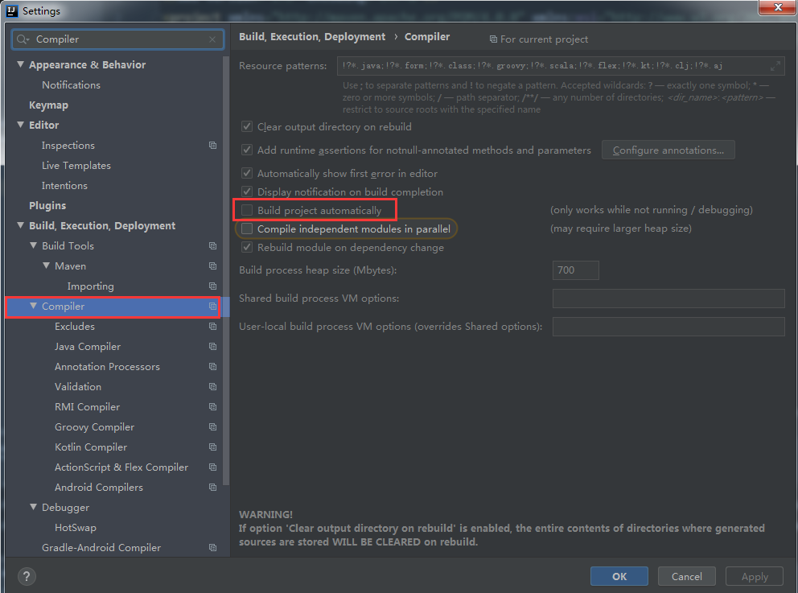
Task: Click the project-level icon next to Annotation Processors
Action: point(212,366)
